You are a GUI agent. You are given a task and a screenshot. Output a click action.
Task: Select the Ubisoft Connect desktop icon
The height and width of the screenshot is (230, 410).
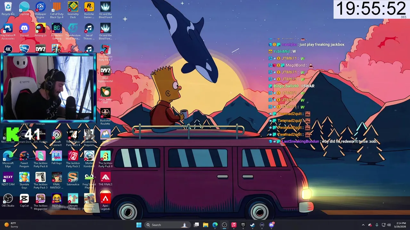tap(57, 138)
